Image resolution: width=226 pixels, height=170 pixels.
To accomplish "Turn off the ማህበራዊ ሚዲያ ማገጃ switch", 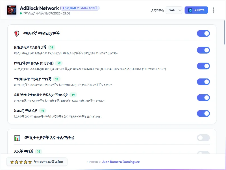I will coord(203,82).
